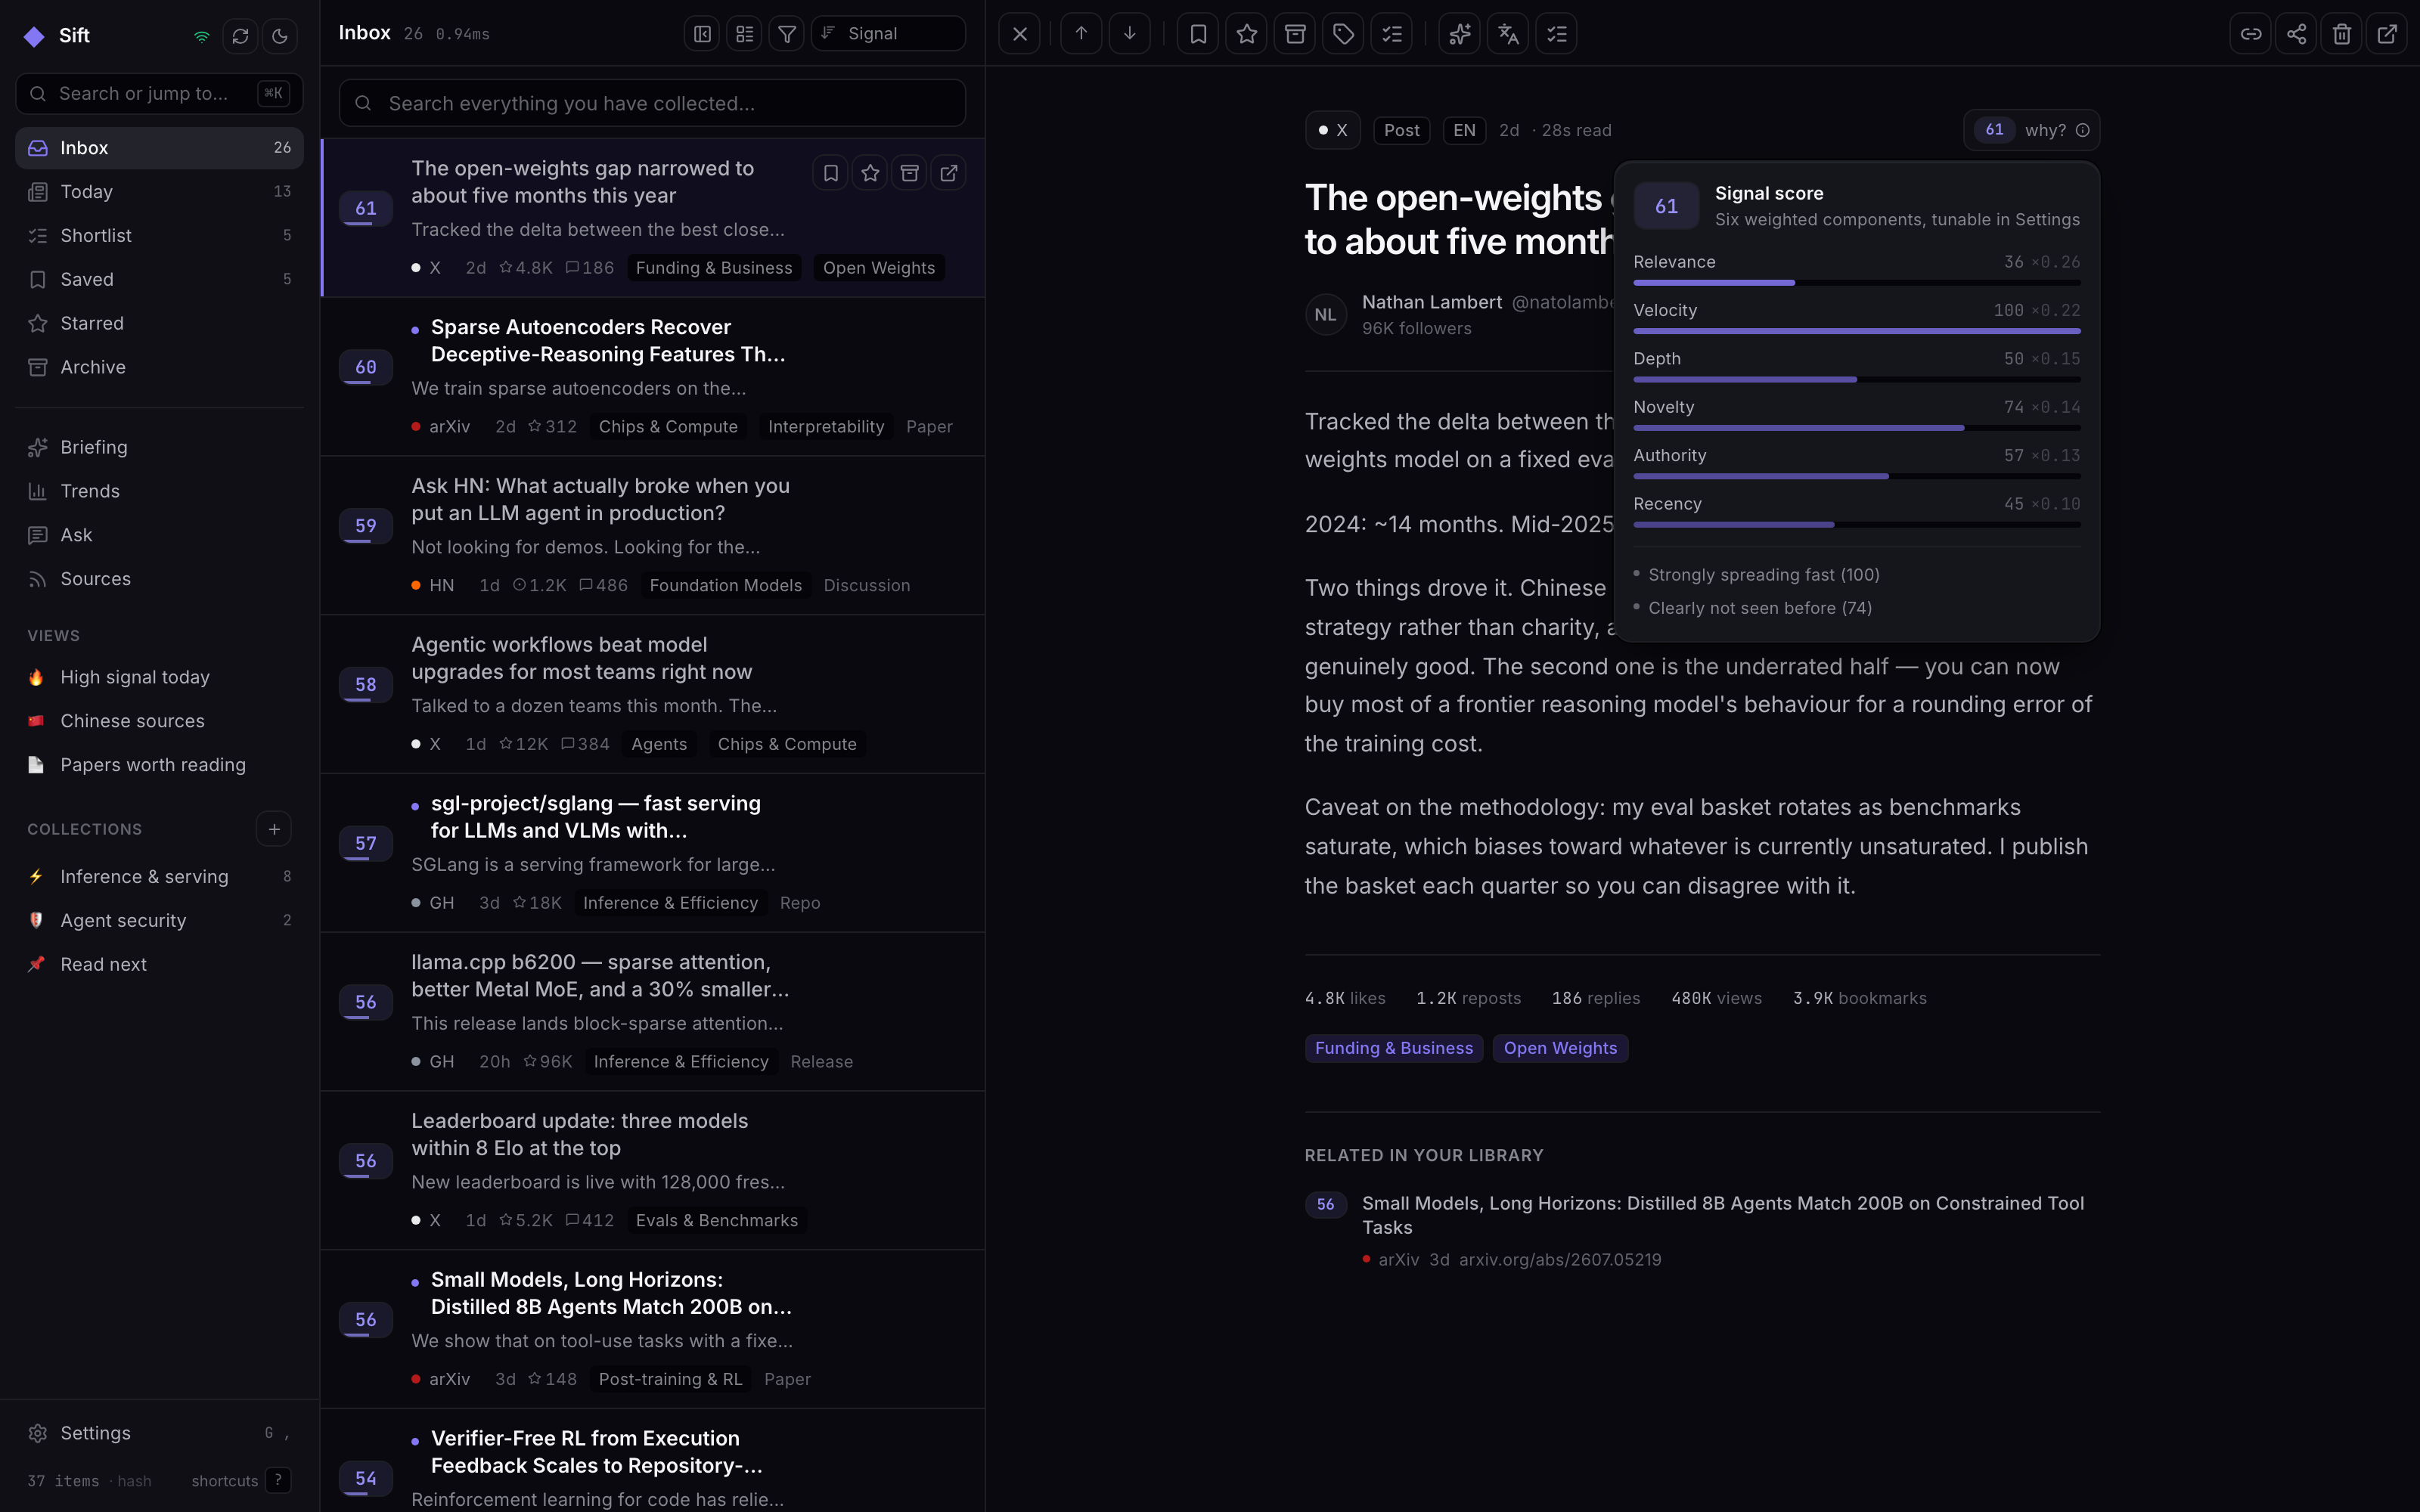
Task: Click the Velocity score bar
Action: pos(1857,331)
